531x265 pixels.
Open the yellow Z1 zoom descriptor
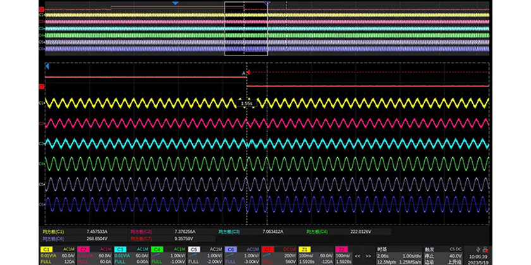pyautogui.click(x=305, y=250)
